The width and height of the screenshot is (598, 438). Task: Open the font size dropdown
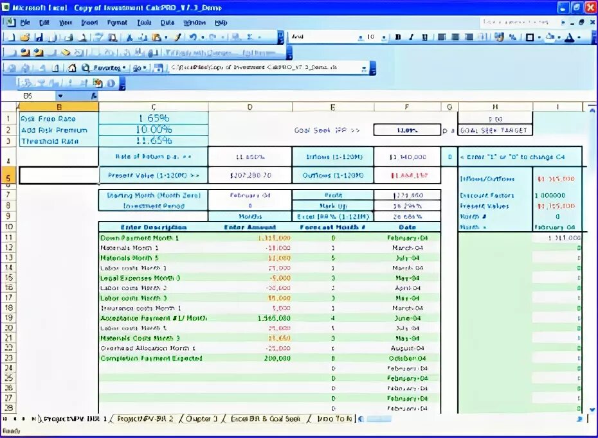[384, 37]
